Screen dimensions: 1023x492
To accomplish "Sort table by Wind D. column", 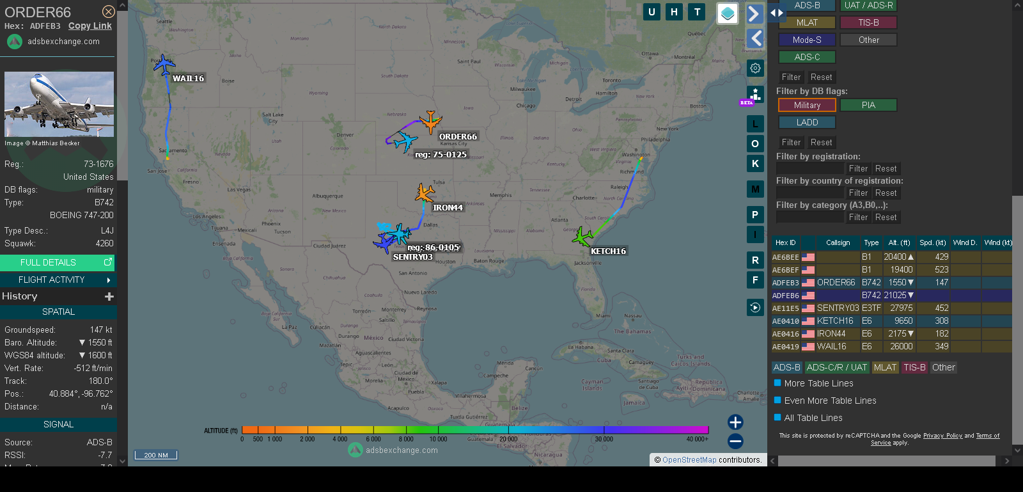I will (965, 242).
